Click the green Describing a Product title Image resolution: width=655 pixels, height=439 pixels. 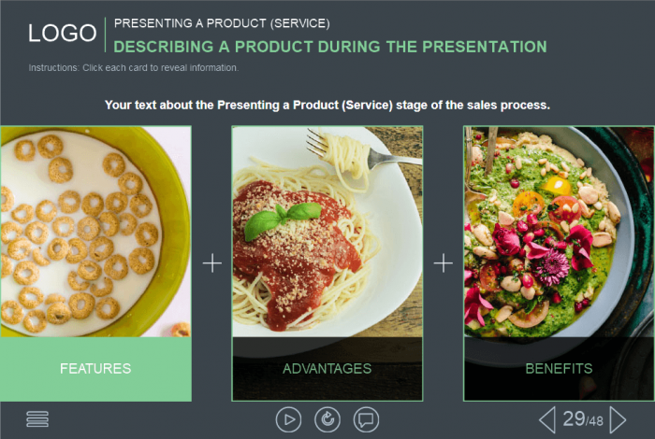330,47
